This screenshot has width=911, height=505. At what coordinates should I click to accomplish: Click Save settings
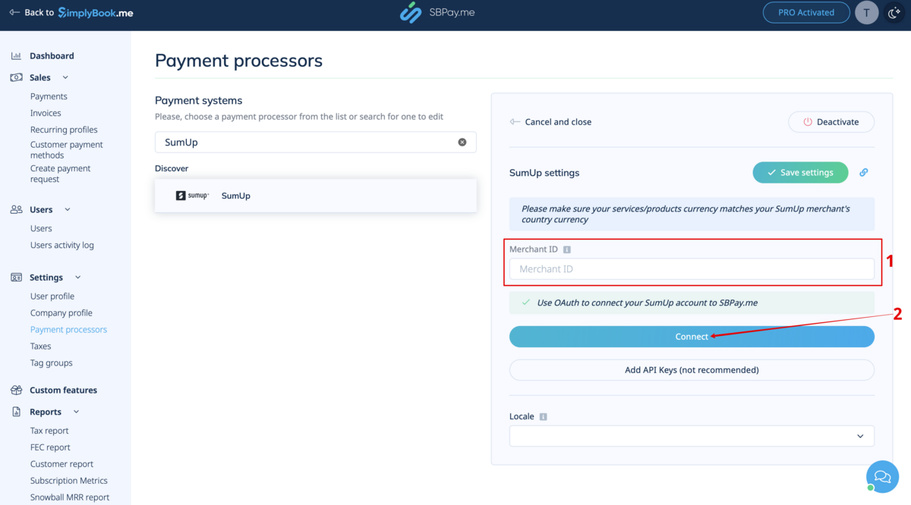(x=799, y=173)
